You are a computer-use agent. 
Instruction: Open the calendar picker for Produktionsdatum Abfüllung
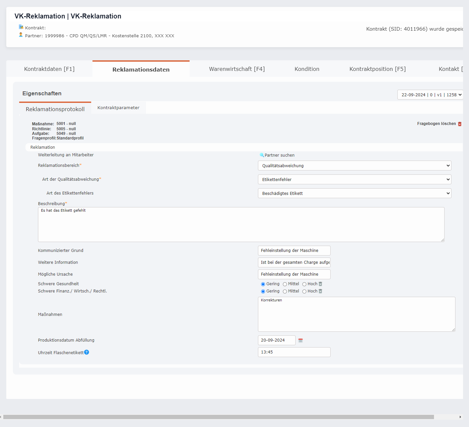(301, 340)
